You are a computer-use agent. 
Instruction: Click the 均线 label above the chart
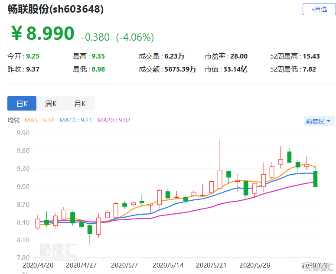[x=13, y=120]
